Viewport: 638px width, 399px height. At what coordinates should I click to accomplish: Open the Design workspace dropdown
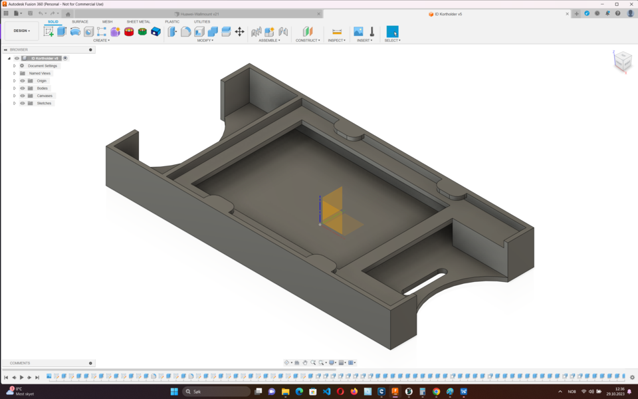[x=20, y=30]
